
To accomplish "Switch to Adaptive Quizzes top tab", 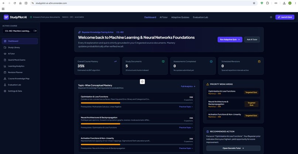I will click(x=180, y=17).
